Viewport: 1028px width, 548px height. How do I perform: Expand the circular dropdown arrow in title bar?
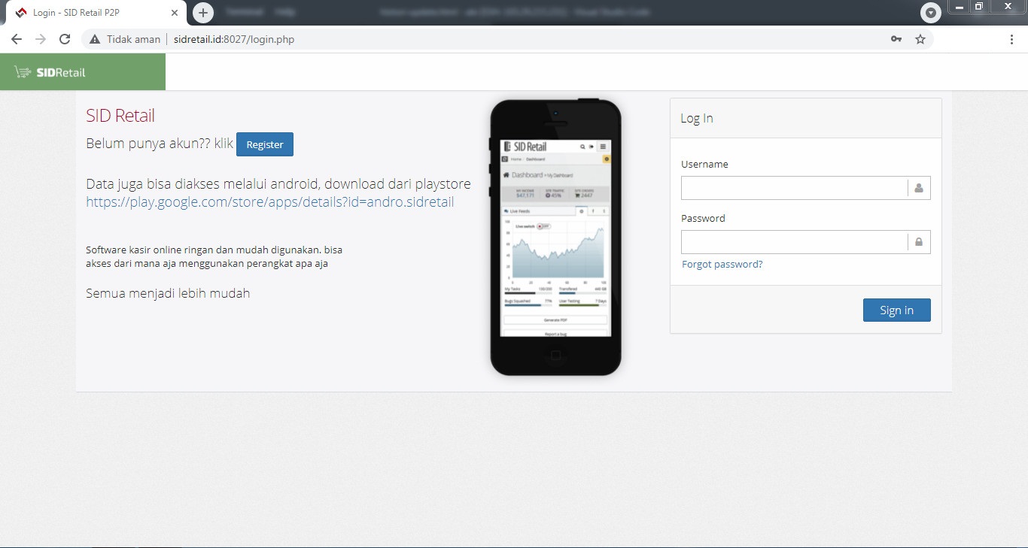click(931, 13)
